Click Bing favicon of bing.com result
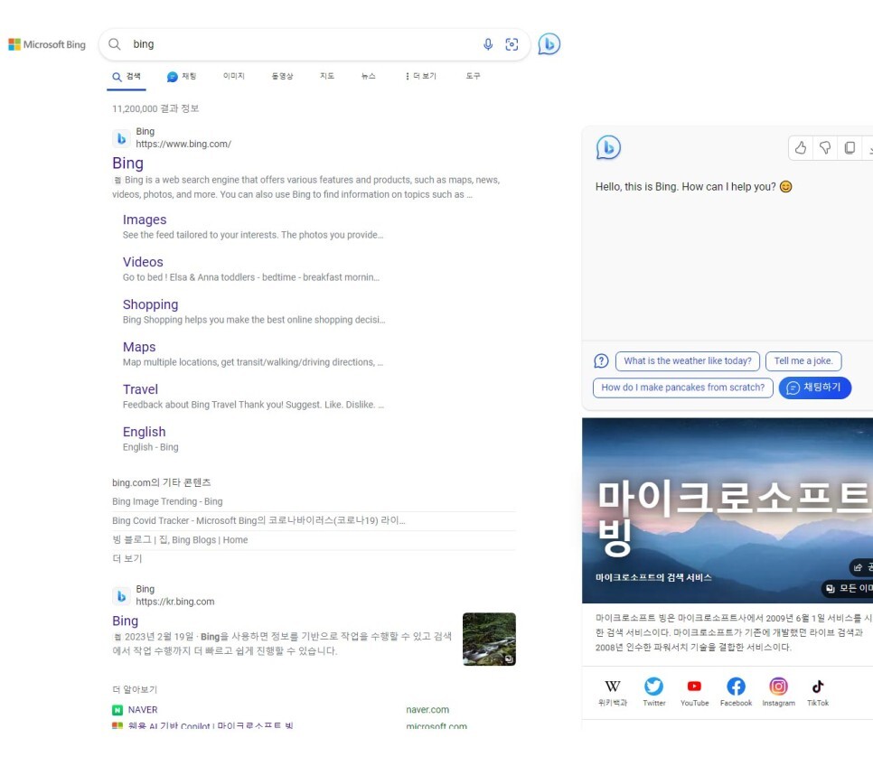This screenshot has height=766, width=873. pos(121,138)
